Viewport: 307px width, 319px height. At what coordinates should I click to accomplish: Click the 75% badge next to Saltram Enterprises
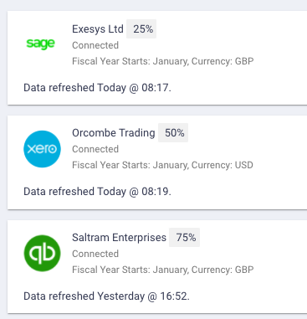pyautogui.click(x=184, y=238)
